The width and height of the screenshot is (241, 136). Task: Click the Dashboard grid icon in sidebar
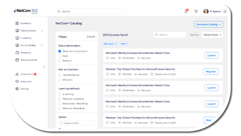17,23
